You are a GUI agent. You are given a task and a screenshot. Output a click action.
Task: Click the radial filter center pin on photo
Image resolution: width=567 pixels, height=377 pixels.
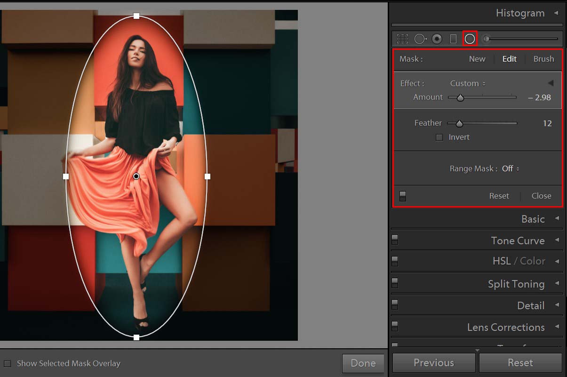click(136, 176)
